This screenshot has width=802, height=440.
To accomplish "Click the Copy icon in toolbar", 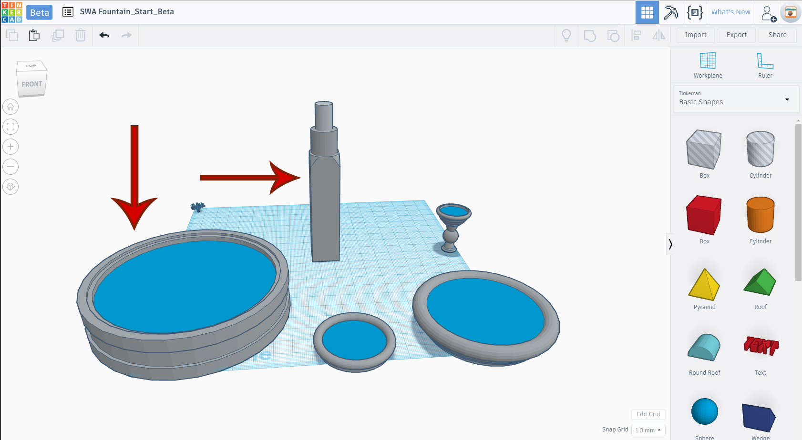I will (x=12, y=35).
